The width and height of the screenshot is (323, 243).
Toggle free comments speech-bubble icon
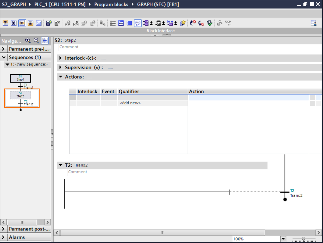138,23
